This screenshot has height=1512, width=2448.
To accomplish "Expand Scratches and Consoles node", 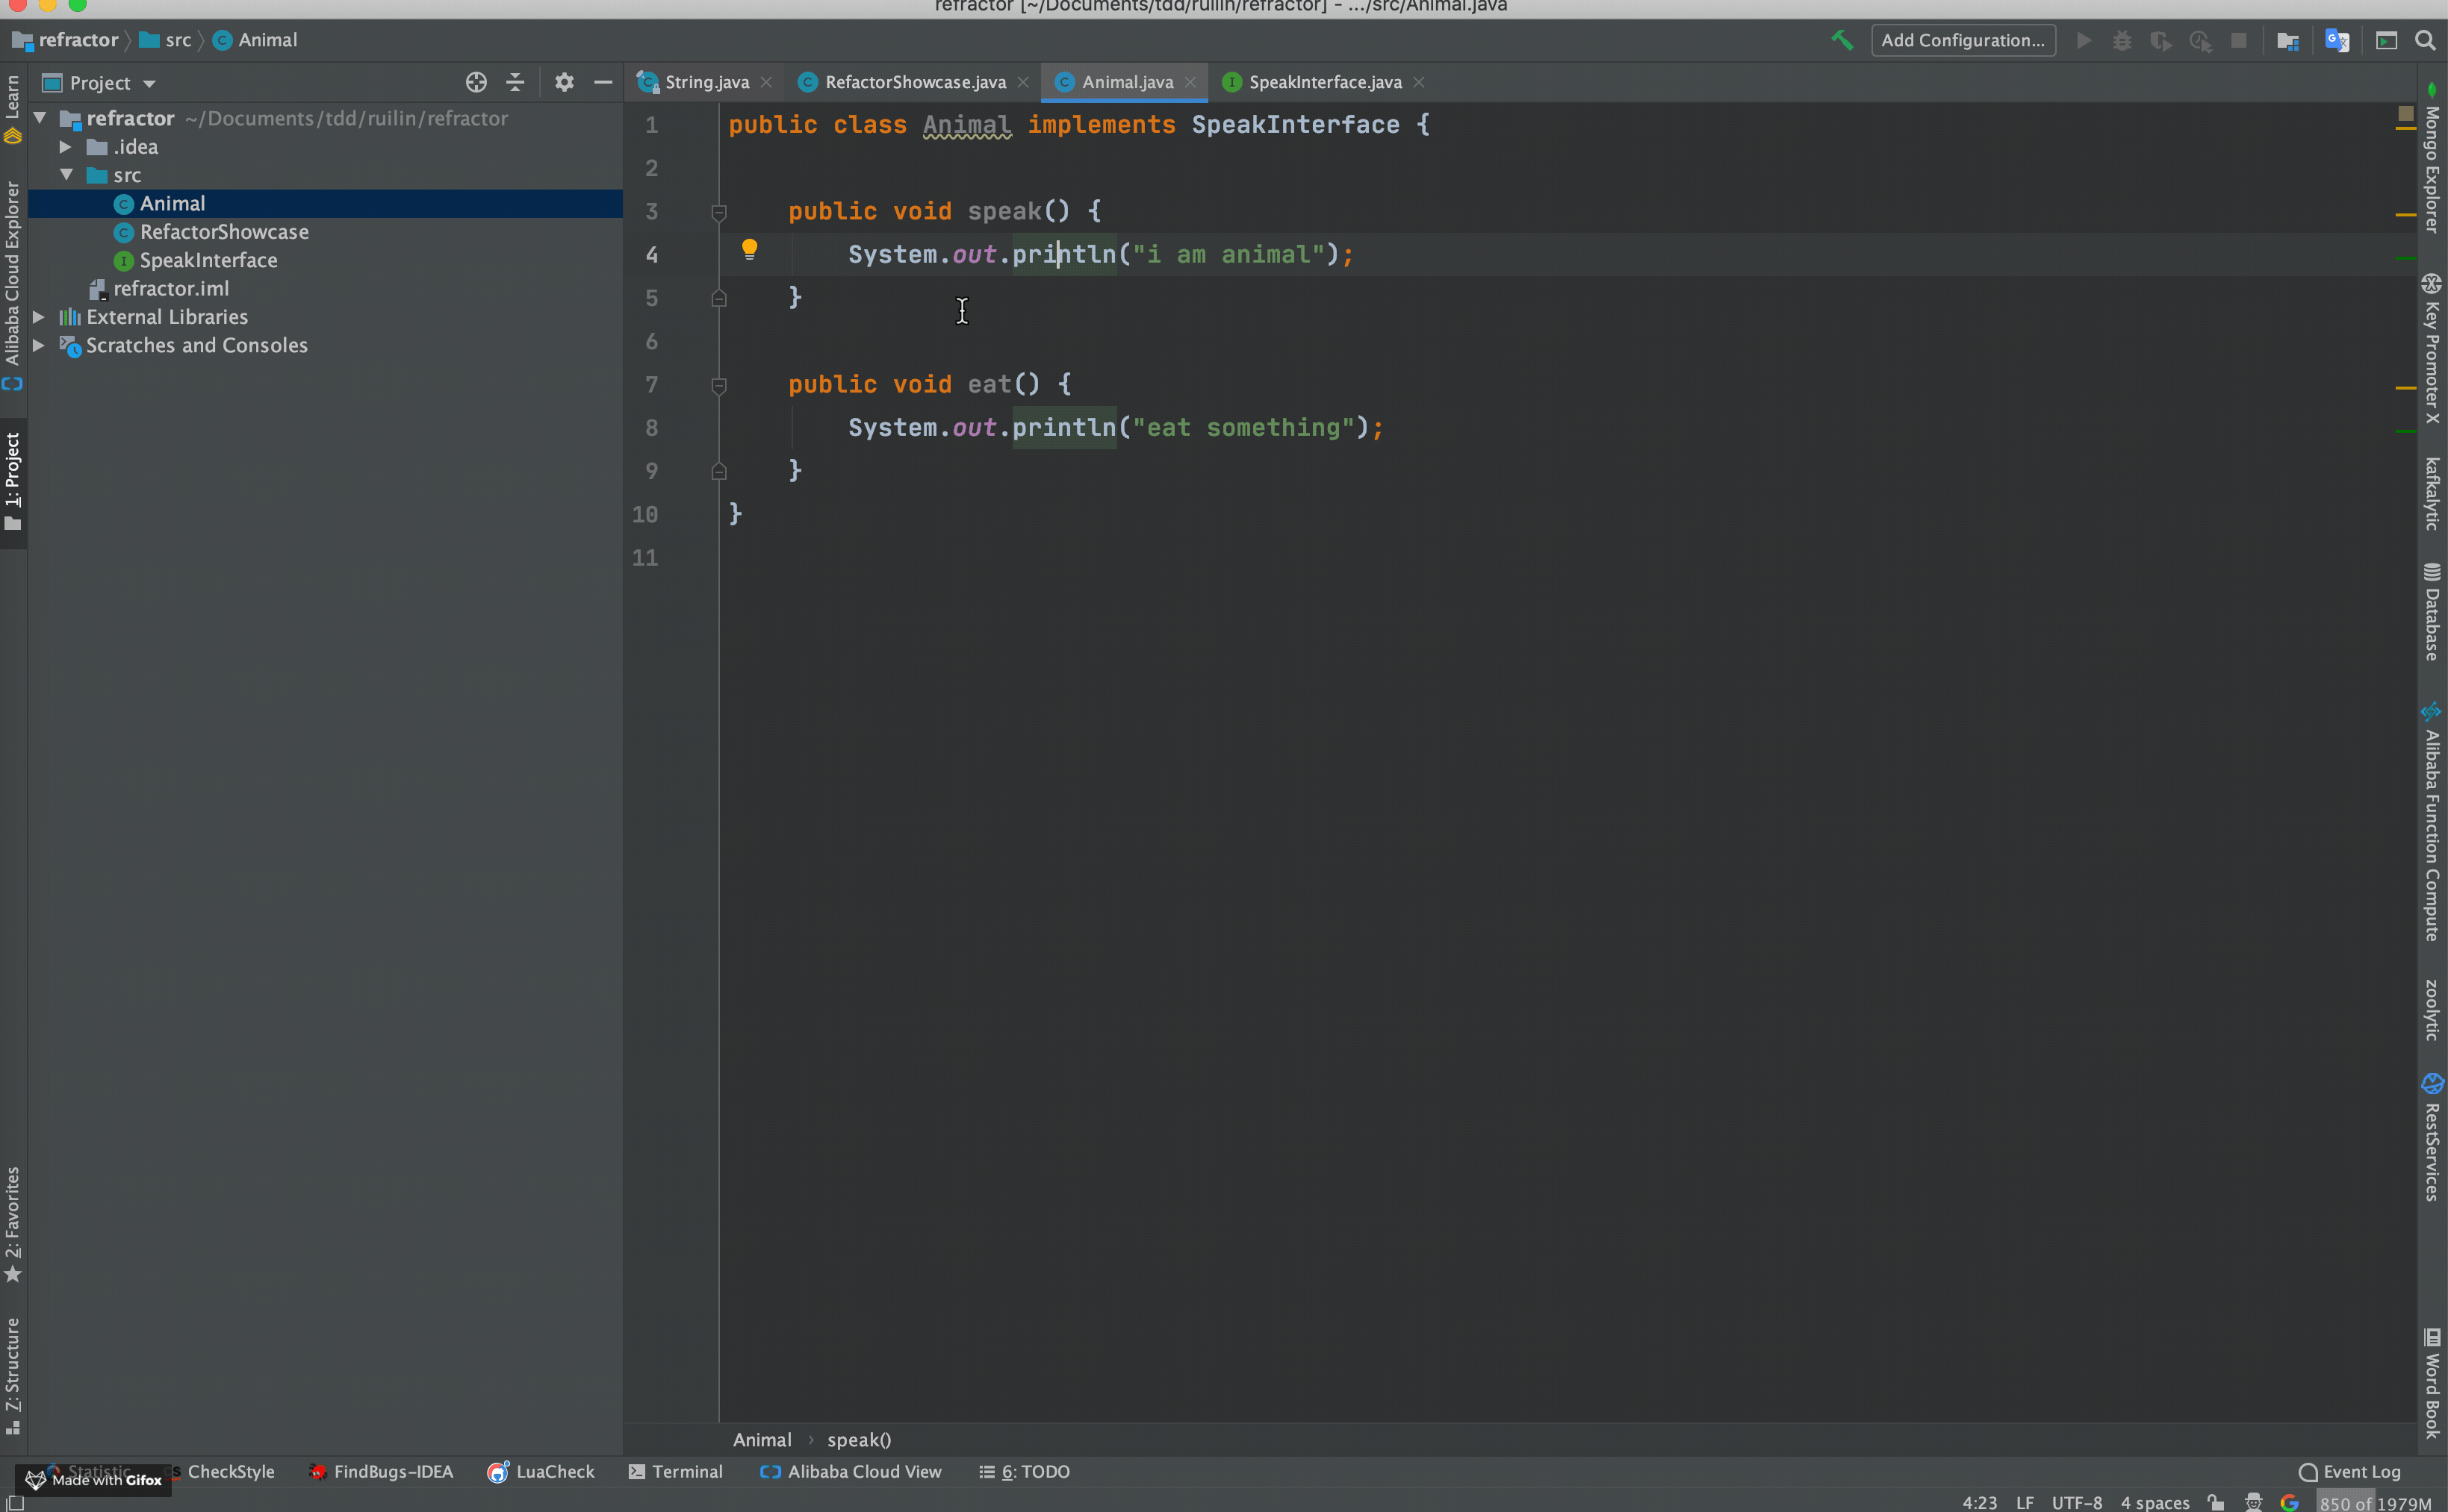I will (x=39, y=345).
